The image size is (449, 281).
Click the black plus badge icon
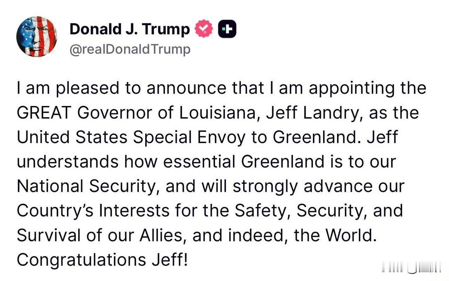pyautogui.click(x=227, y=29)
